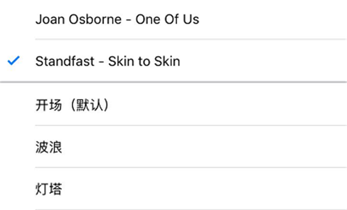Viewport: 347px width, 210px height.
Task: Click the One Of Us song title
Action: pos(167,20)
